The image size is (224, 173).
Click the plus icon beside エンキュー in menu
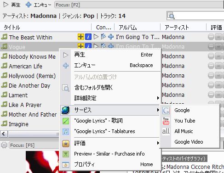point(66,66)
